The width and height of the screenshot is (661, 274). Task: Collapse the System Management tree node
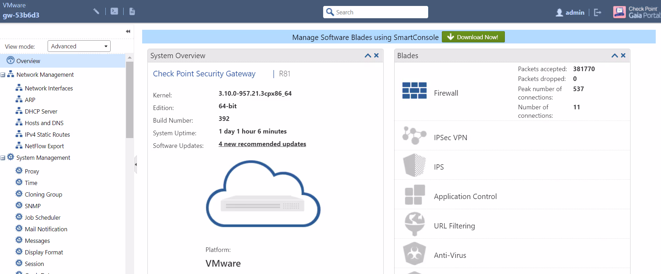(x=3, y=158)
